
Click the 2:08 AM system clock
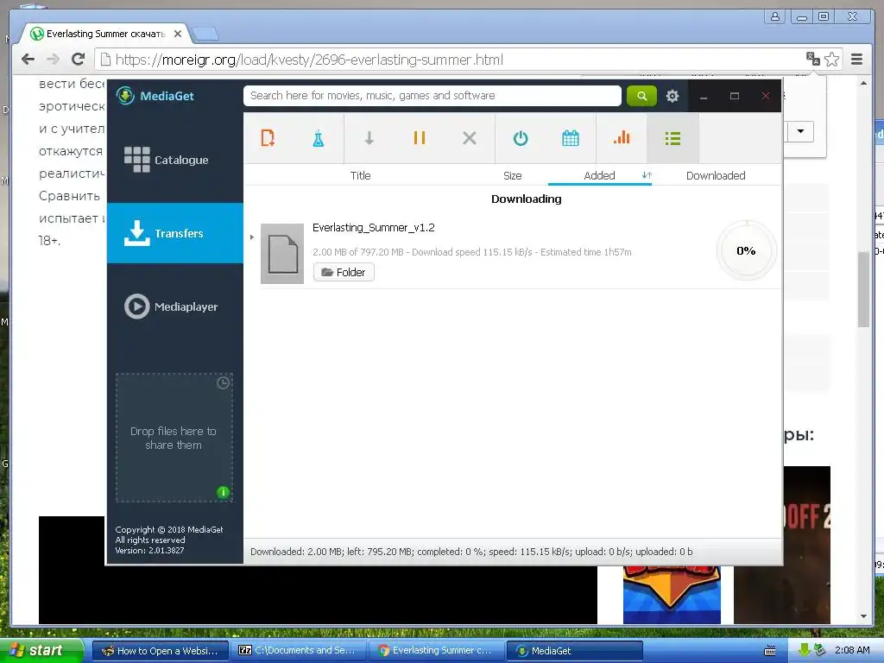tap(852, 650)
